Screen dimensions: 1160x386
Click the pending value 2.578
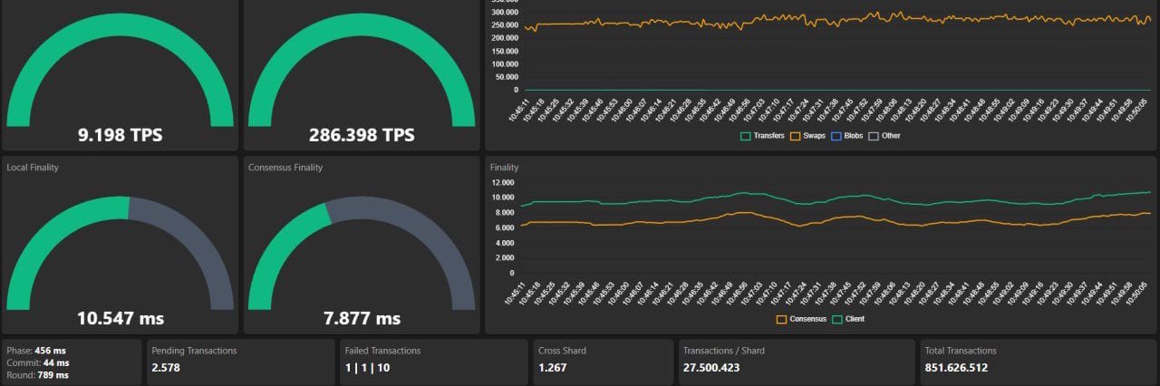coord(166,368)
